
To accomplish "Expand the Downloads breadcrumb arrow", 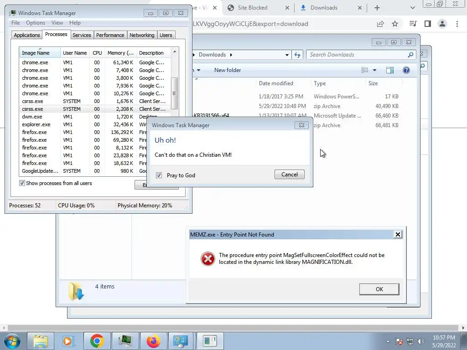I will coord(231,55).
